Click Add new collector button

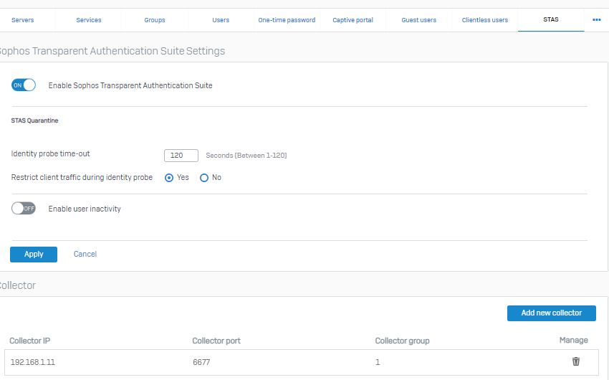[552, 313]
